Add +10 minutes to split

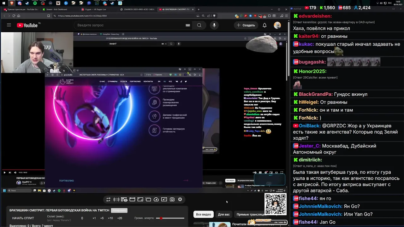click(x=110, y=218)
